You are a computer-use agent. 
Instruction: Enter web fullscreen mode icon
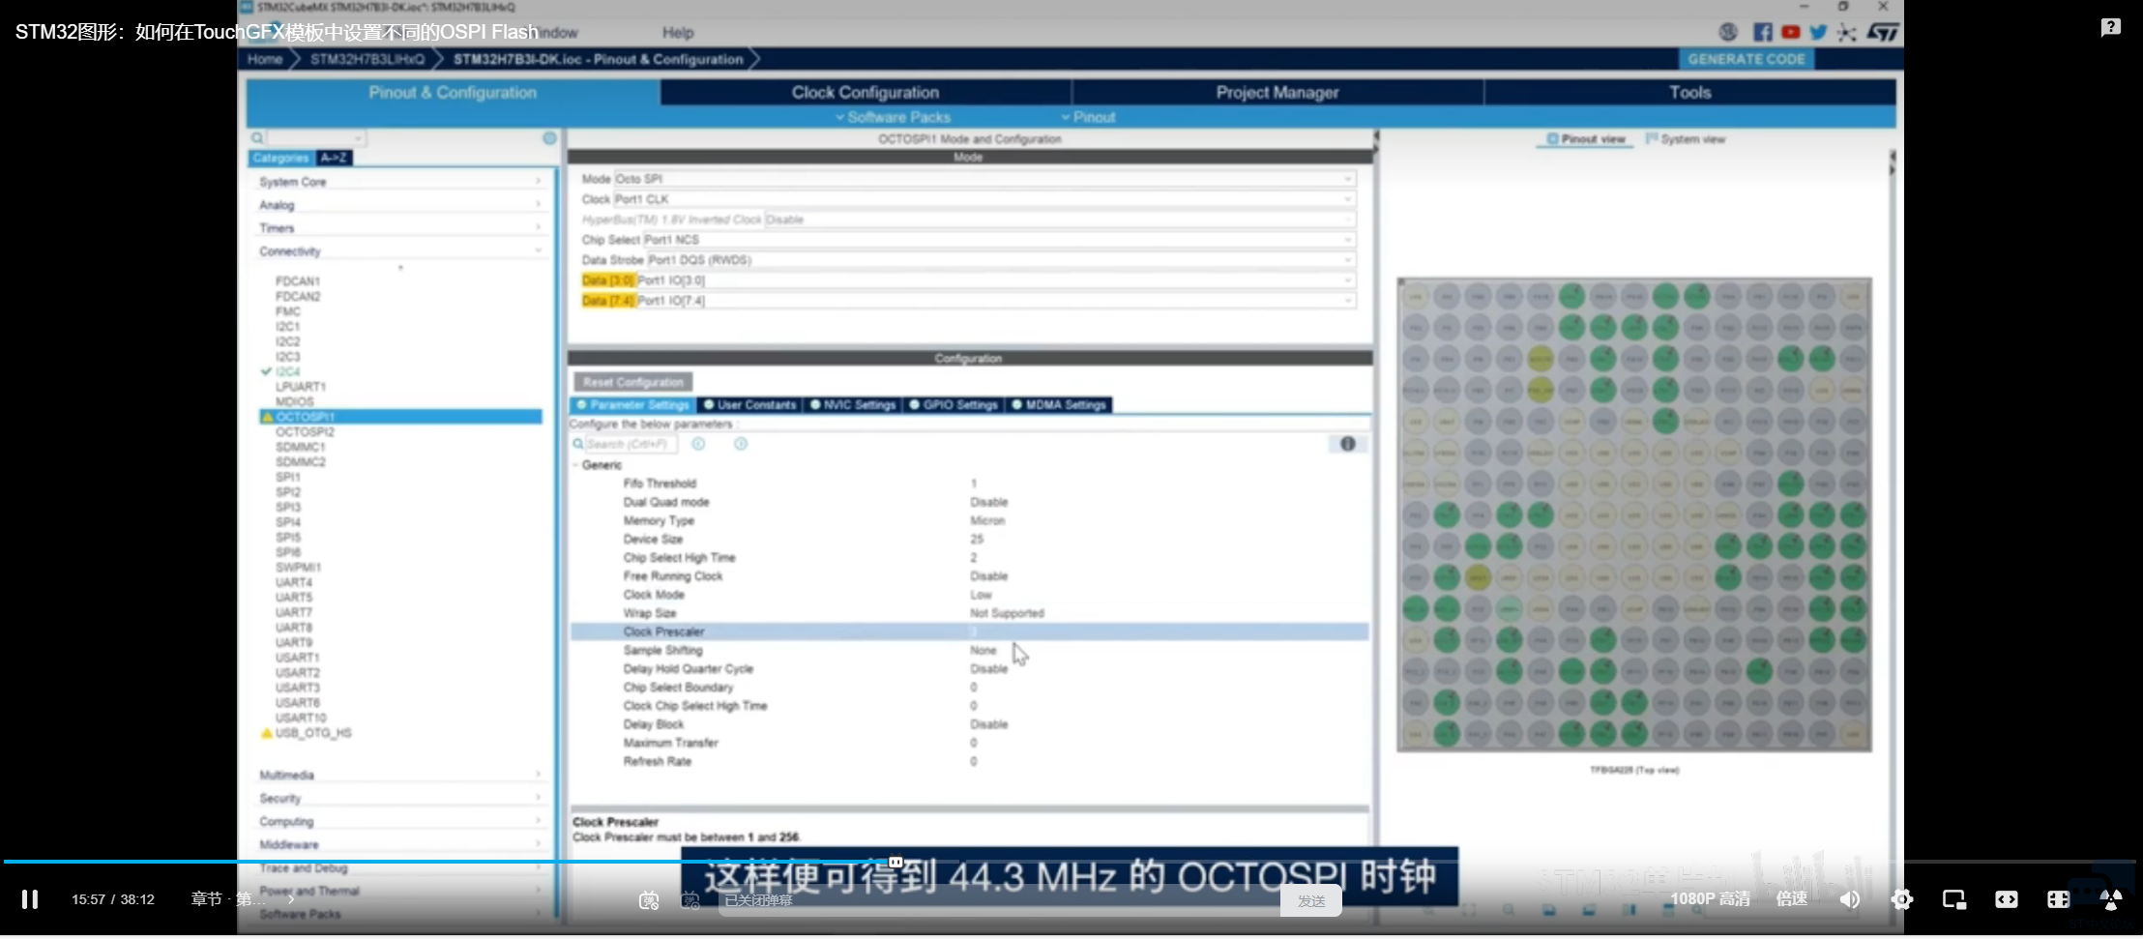point(2059,899)
